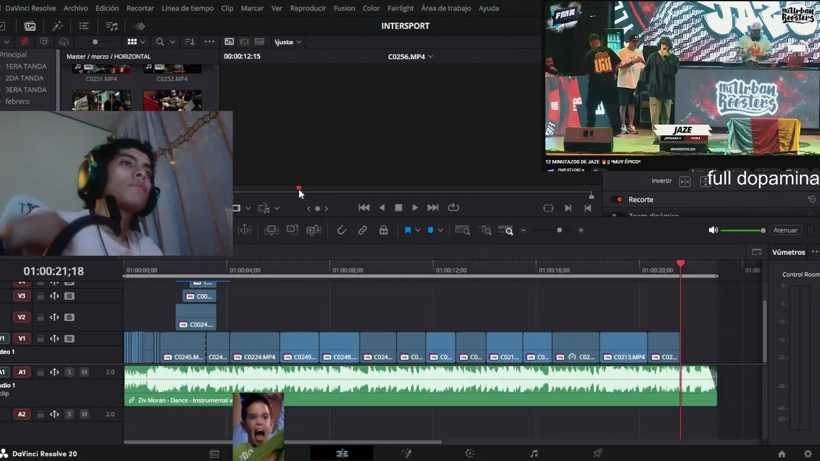Toggle the loop playback button

coord(454,207)
